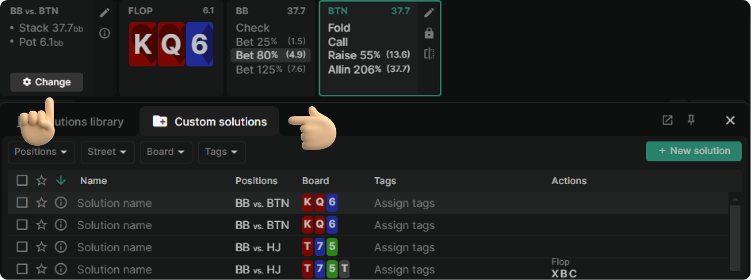The image size is (751, 280).
Task: Star the first solution in the list
Action: pyautogui.click(x=42, y=203)
